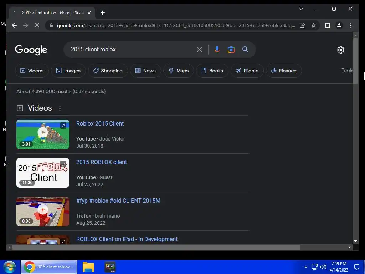Open the Windows Start menu
This screenshot has width=365, height=274.
tap(9, 267)
